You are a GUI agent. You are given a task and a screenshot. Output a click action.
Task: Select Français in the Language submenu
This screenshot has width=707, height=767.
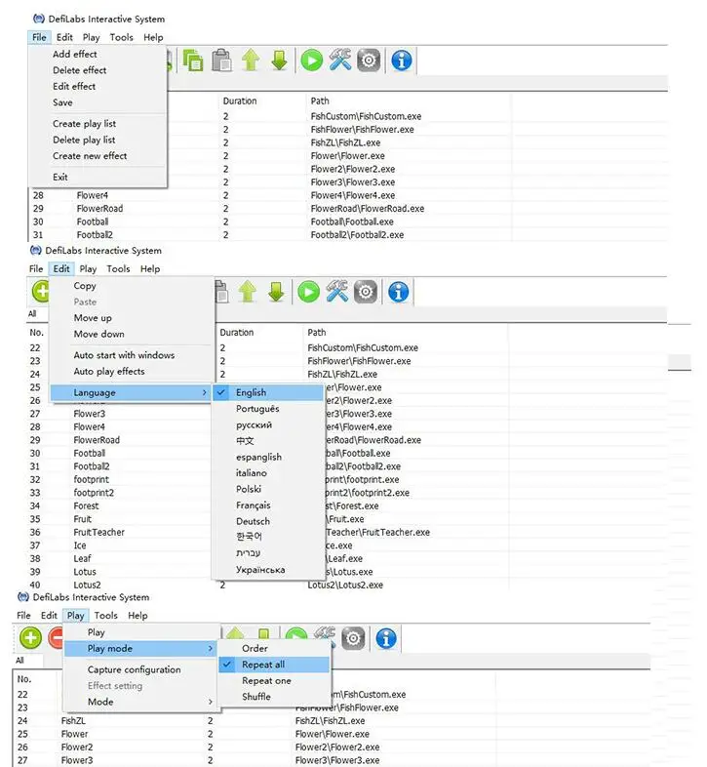(268, 505)
